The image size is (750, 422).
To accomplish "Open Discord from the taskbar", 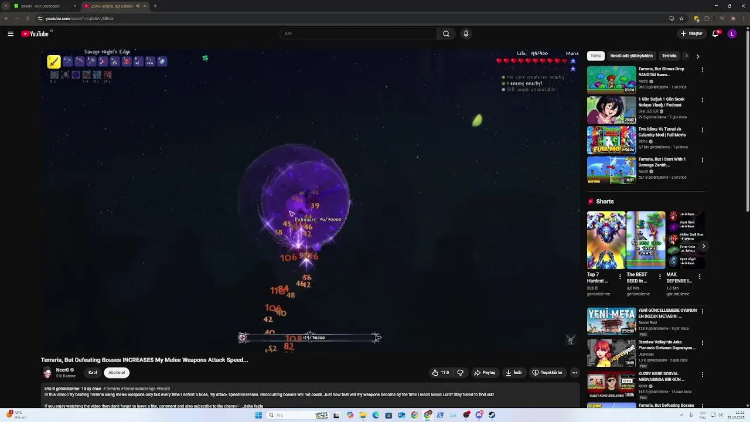I will [x=479, y=415].
